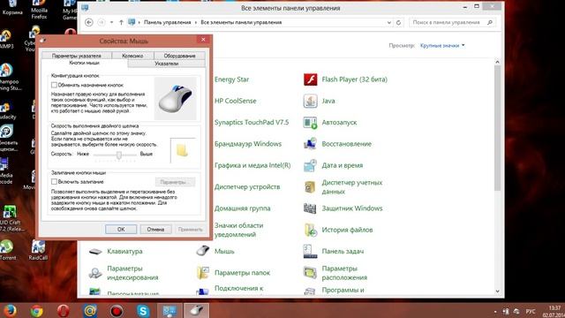
Task: Click the Firefox icon in the taskbar
Action: pyautogui.click(x=10, y=310)
